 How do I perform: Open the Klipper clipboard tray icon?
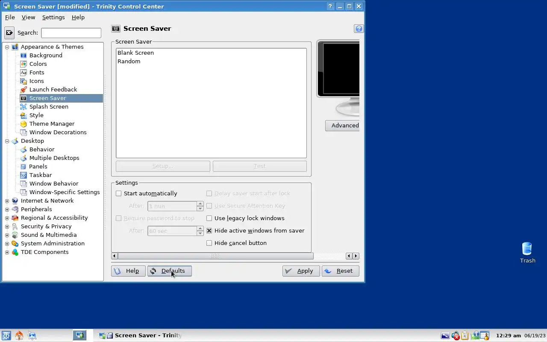click(465, 336)
